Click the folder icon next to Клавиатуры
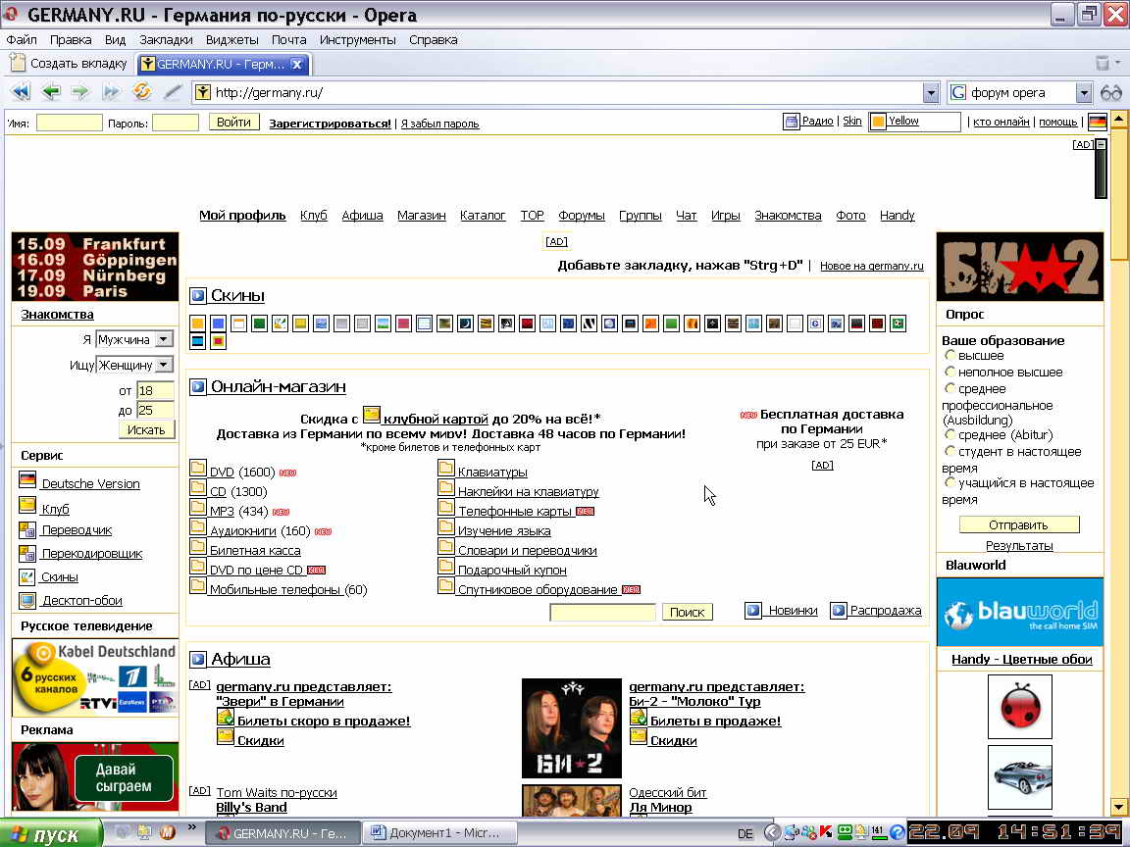This screenshot has width=1130, height=847. coord(446,469)
